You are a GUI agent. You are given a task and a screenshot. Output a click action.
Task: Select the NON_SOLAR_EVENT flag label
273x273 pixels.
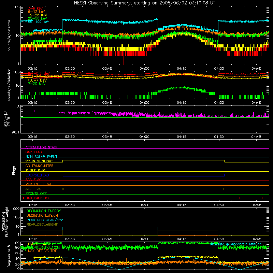tap(41, 157)
